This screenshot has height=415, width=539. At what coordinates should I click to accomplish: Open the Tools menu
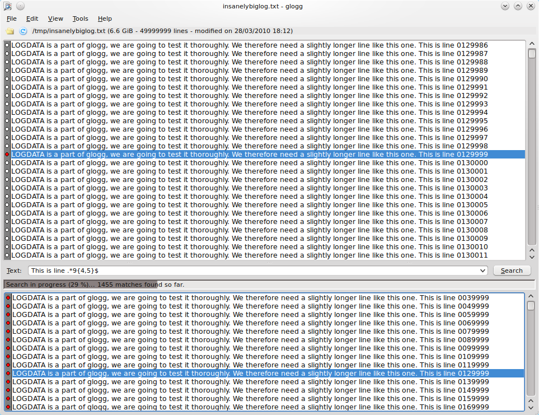80,18
